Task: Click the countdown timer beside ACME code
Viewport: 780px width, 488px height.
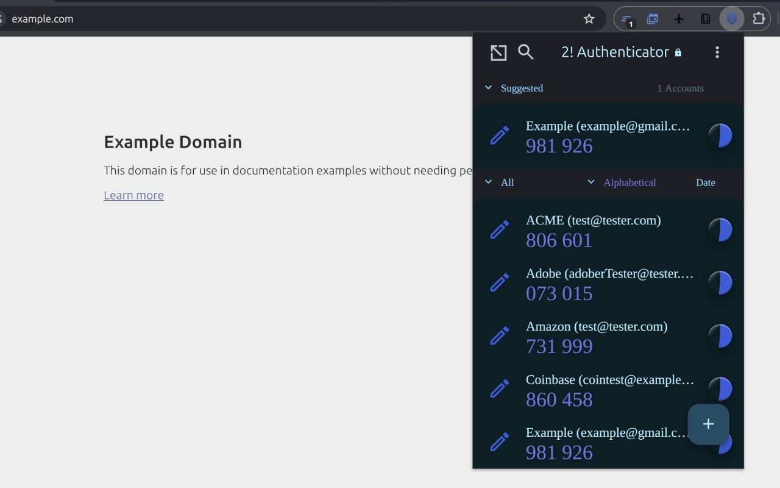Action: point(720,229)
